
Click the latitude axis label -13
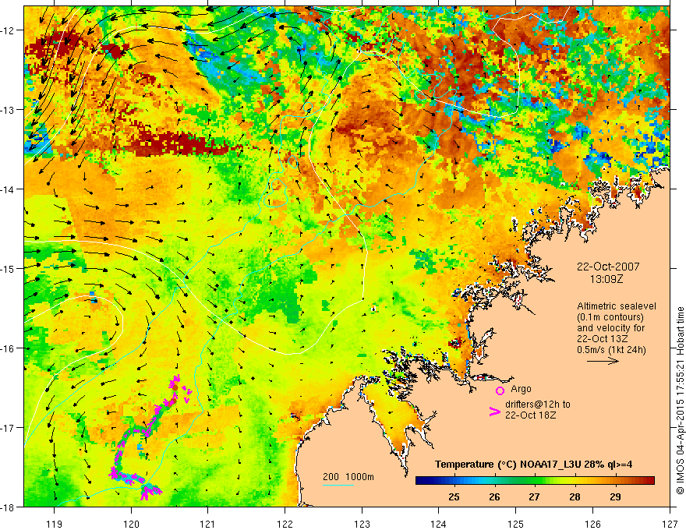click(x=9, y=110)
